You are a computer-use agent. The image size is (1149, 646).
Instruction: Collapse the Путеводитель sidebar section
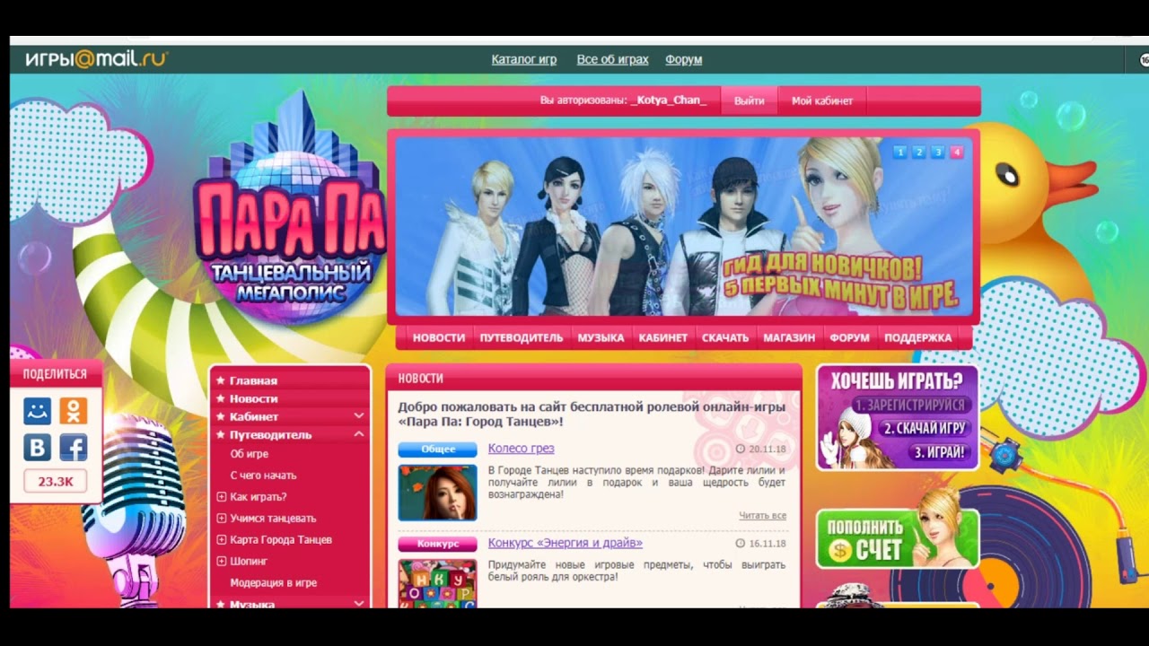coord(358,434)
